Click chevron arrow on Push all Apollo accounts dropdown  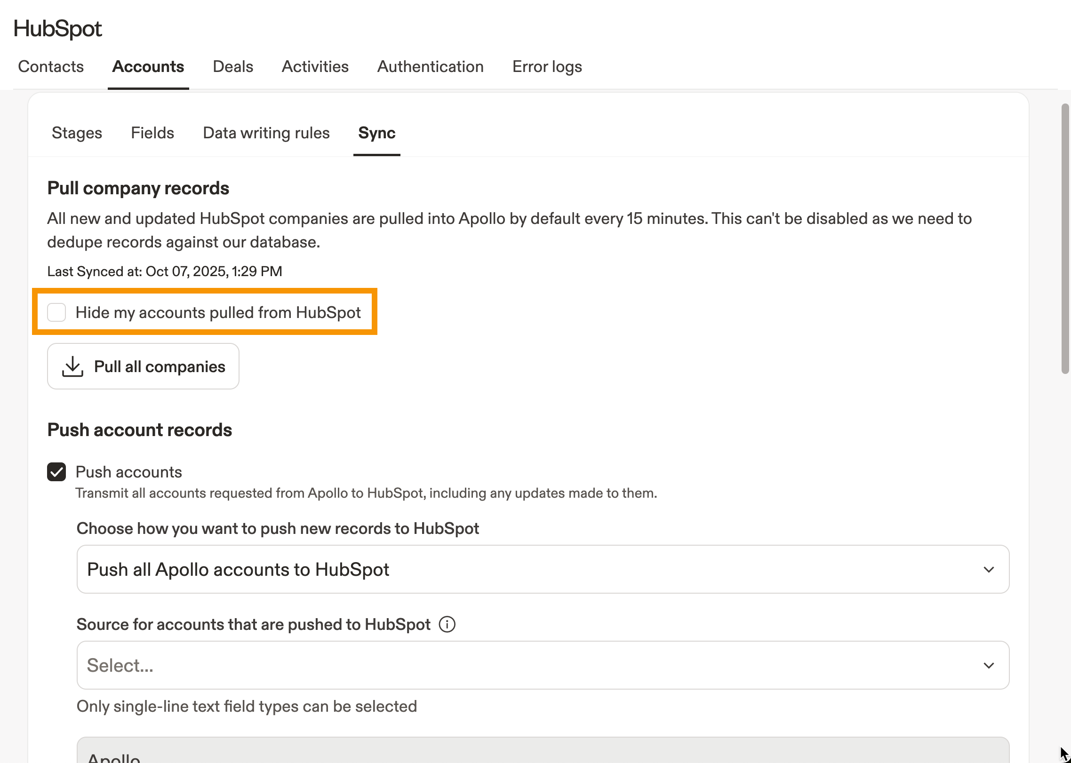(x=989, y=570)
